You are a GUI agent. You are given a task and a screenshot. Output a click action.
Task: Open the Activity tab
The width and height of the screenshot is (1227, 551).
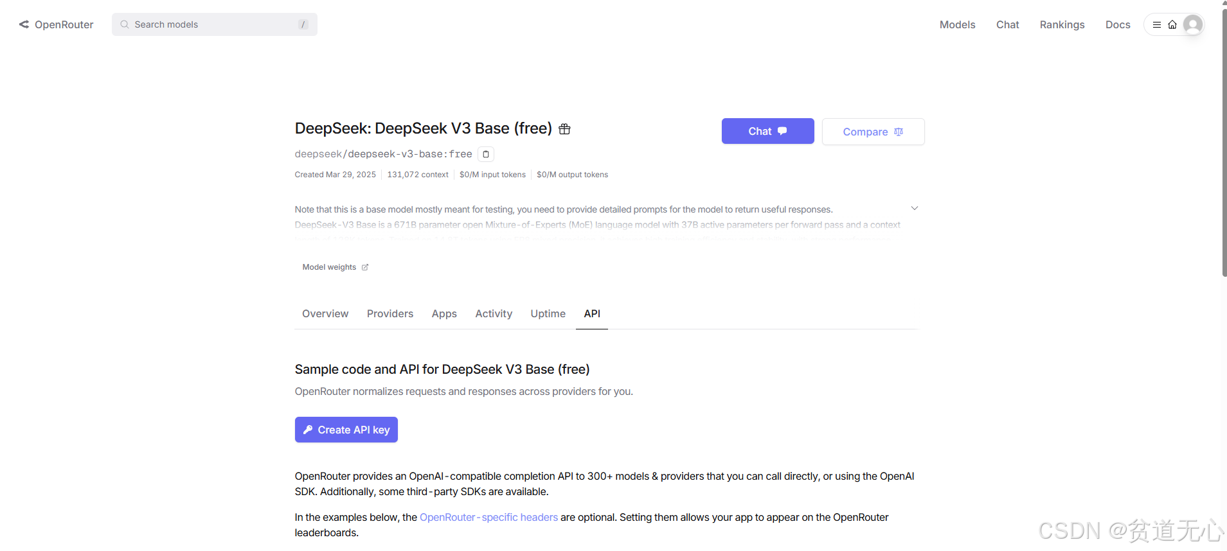[494, 313]
